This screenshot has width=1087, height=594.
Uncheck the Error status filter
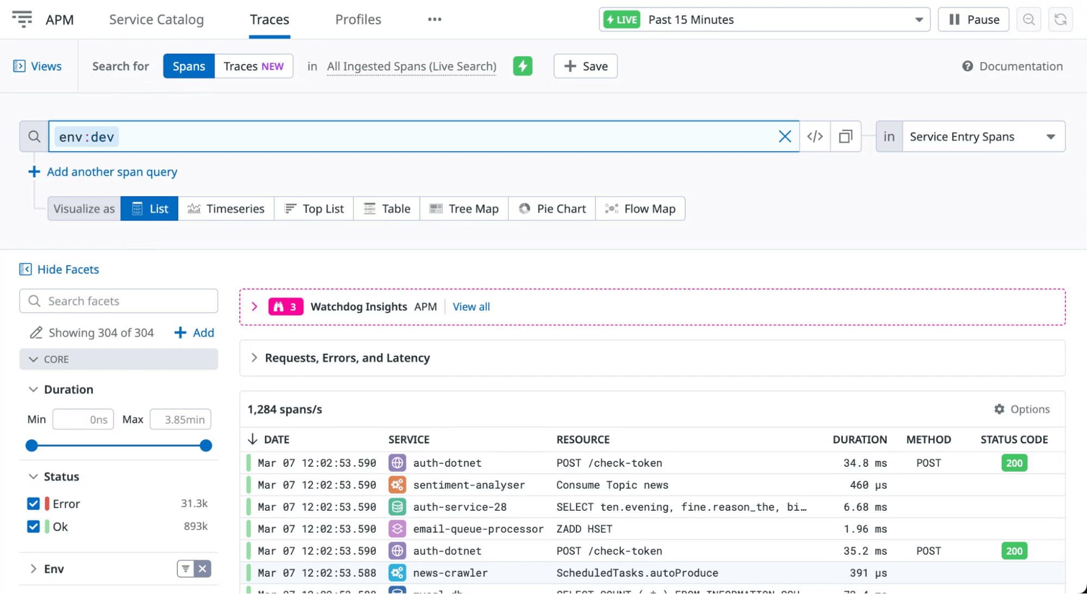pos(33,503)
